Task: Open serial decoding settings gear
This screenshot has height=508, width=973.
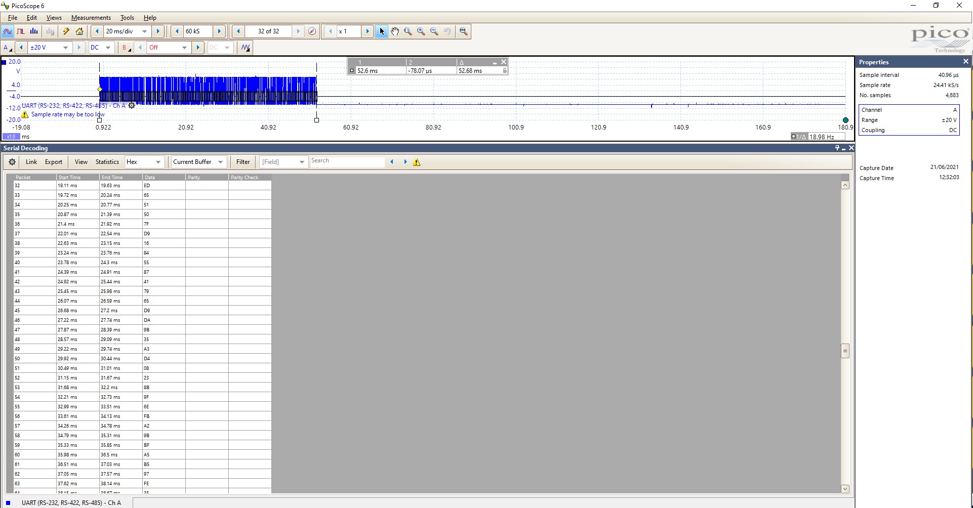Action: pos(12,162)
